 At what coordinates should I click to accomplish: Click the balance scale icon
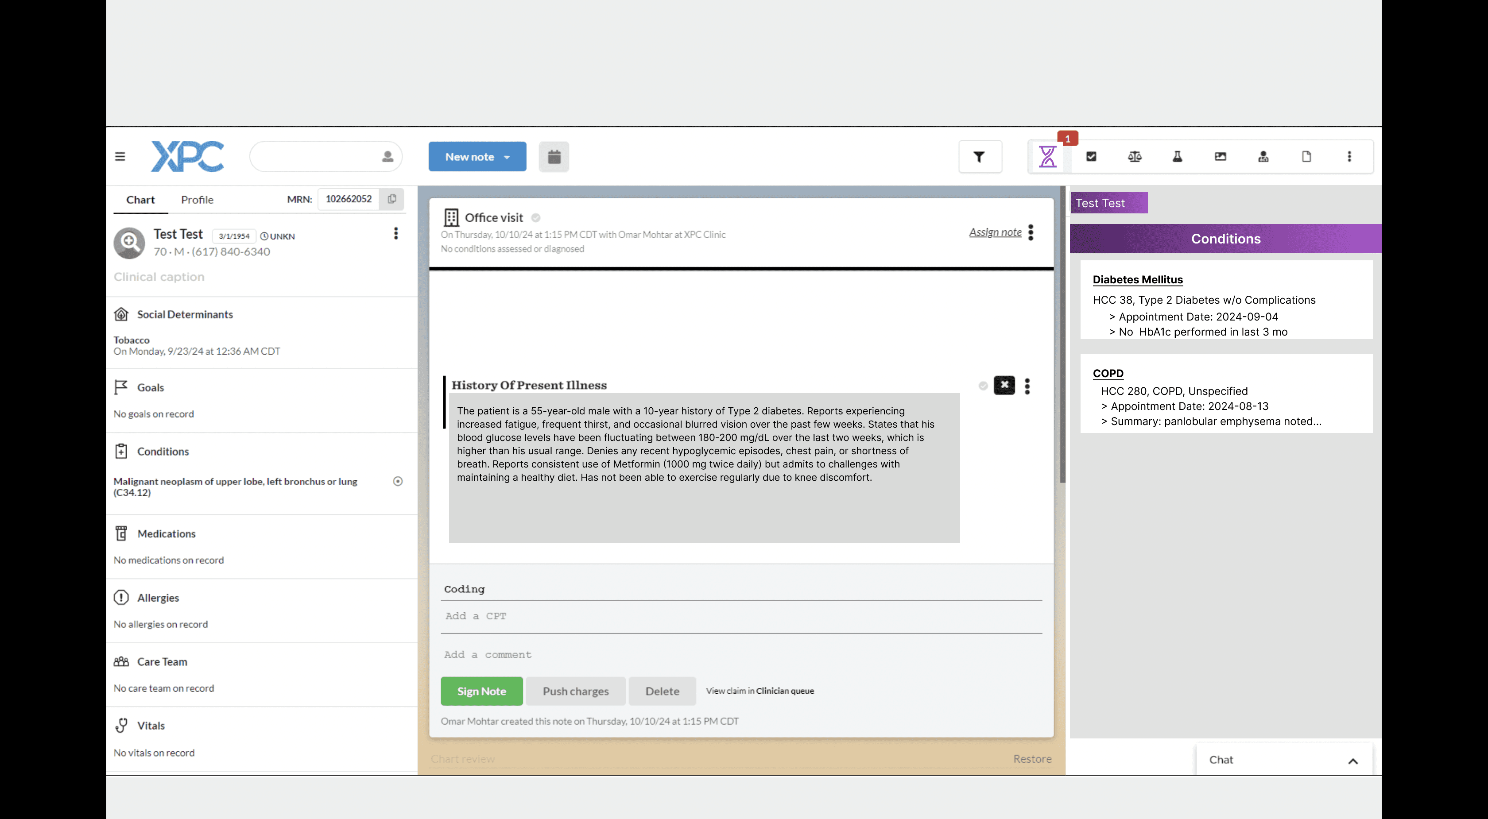(x=1135, y=157)
